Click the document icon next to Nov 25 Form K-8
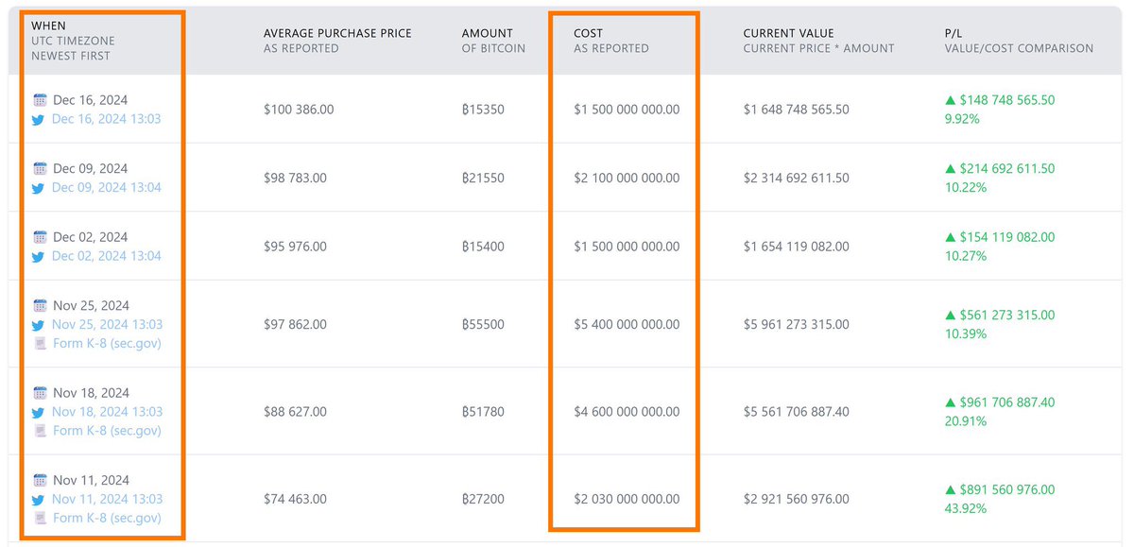This screenshot has width=1134, height=547. tap(40, 344)
